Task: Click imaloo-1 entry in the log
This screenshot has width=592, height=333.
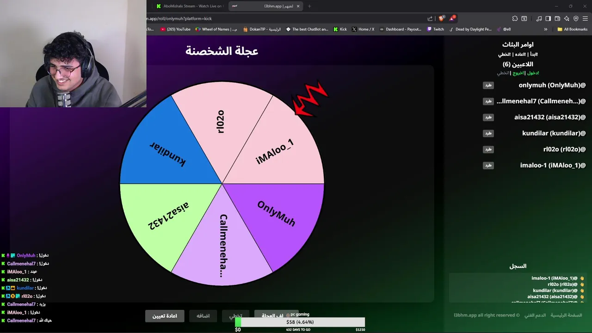Action: click(554, 278)
